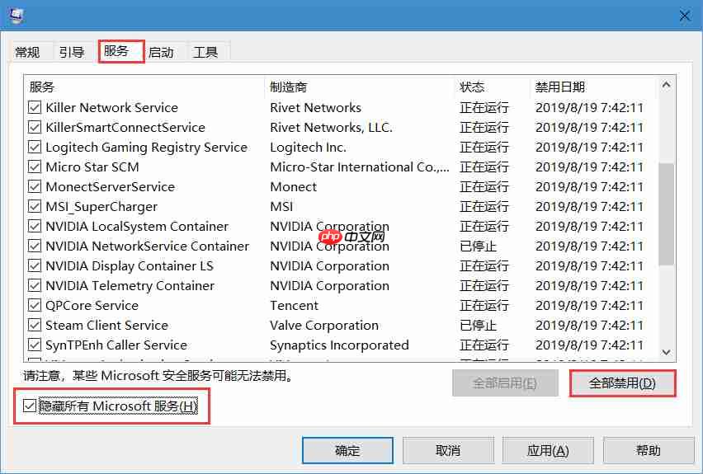Sort by the 制造商 column header

pyautogui.click(x=360, y=87)
